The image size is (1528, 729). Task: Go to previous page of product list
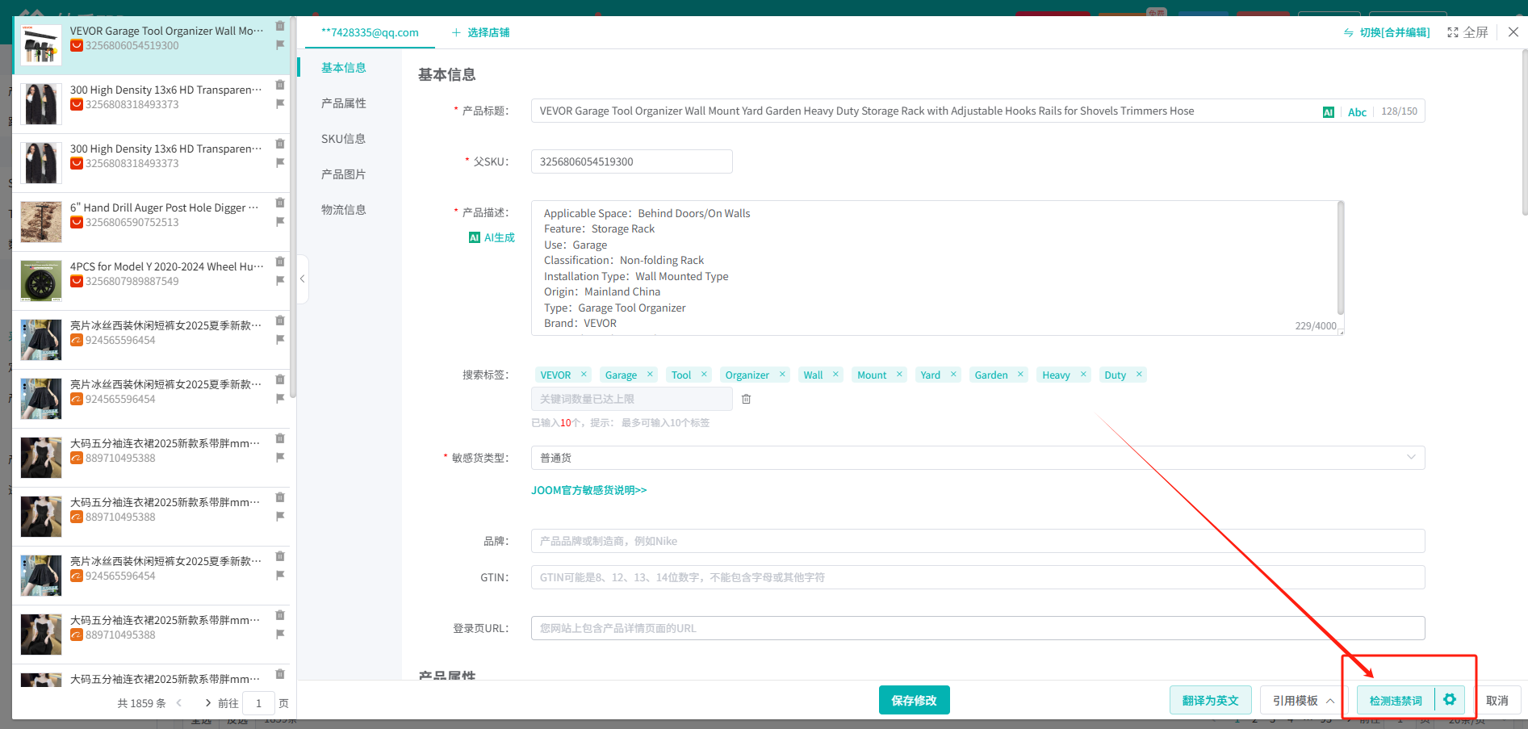178,703
